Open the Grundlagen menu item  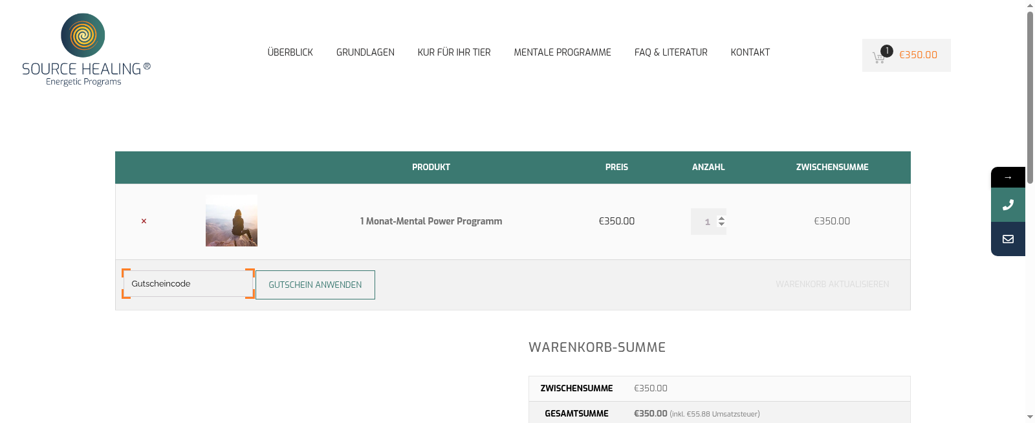pos(365,52)
